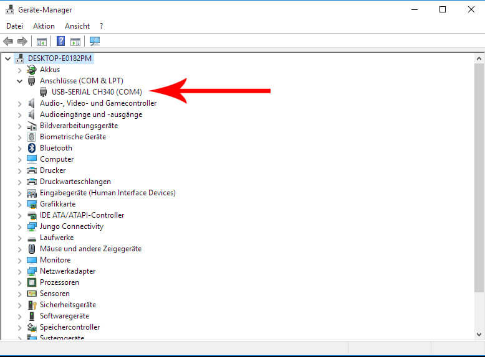Screen dimensions: 485x357
Task: Click the Sicherheitsgeräte key icon
Action: point(32,305)
